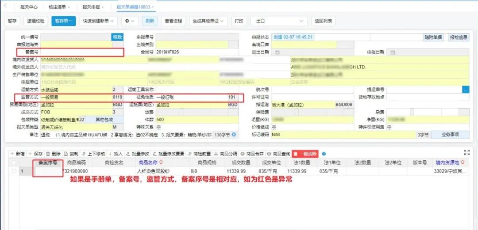Select 境内货源地 cell 33029/宁波其...
478x230 pixels.
[451, 171]
